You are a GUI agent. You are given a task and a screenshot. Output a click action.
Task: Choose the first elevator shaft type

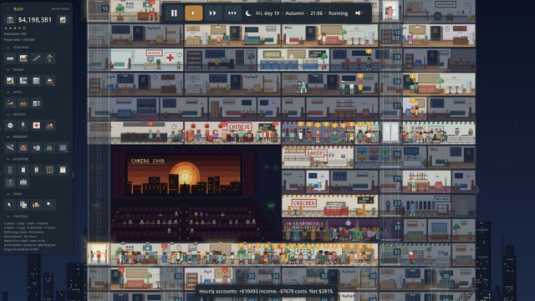10,170
